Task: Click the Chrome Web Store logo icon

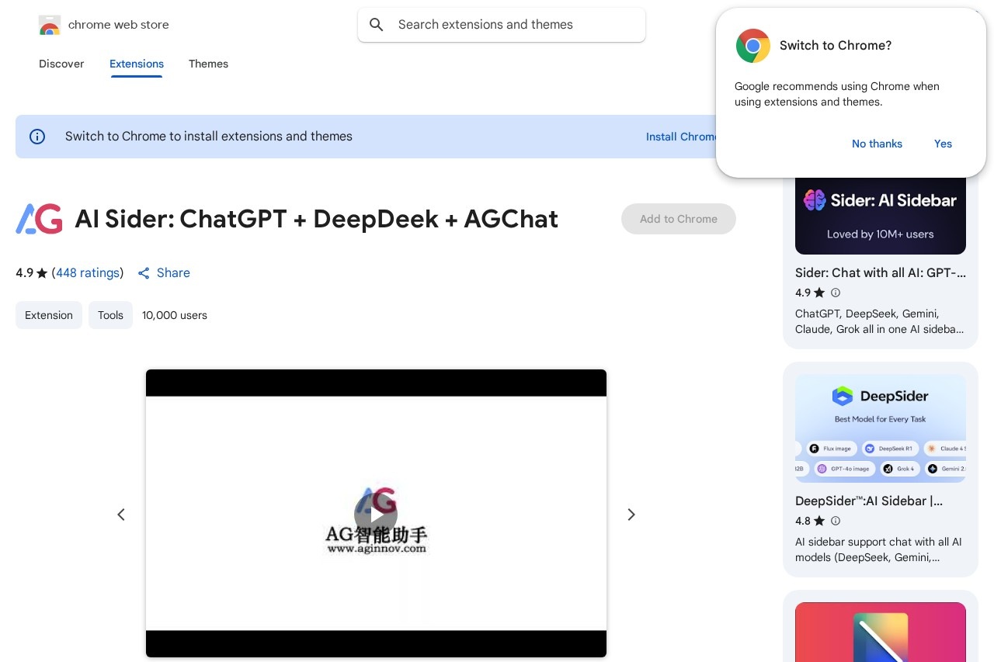Action: coord(50,25)
